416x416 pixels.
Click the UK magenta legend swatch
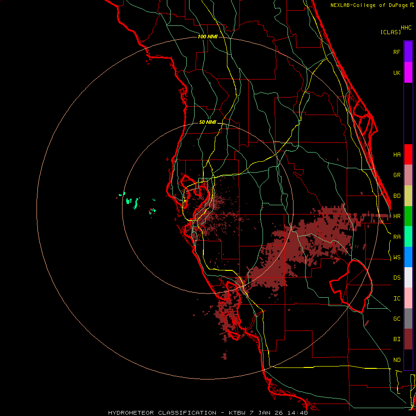(408, 73)
